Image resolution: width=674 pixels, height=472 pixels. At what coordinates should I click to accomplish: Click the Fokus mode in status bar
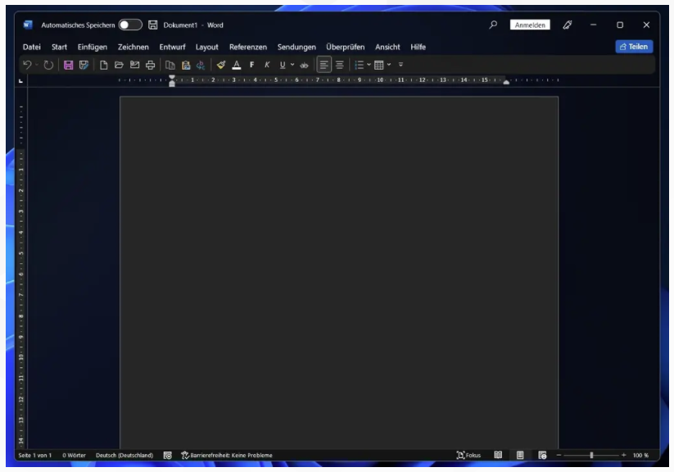[x=468, y=456]
